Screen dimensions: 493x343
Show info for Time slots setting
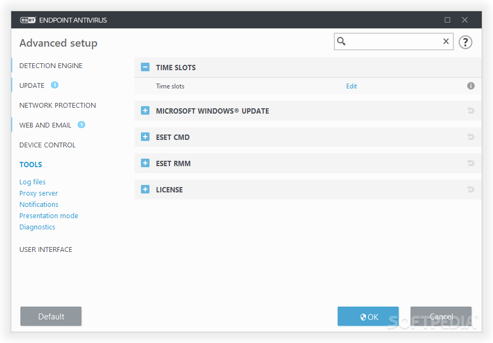click(x=470, y=86)
